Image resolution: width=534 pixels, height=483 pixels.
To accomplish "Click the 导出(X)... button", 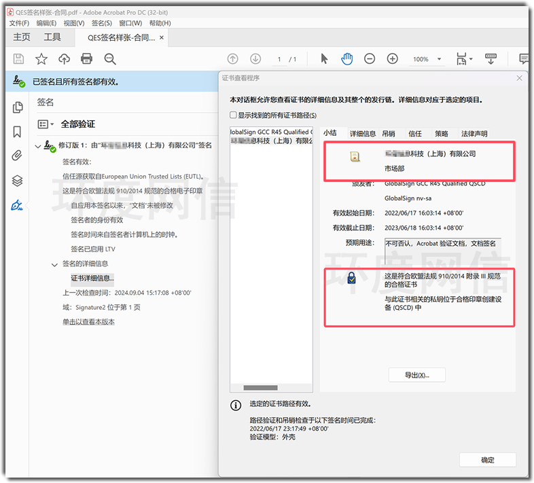I will pyautogui.click(x=417, y=375).
